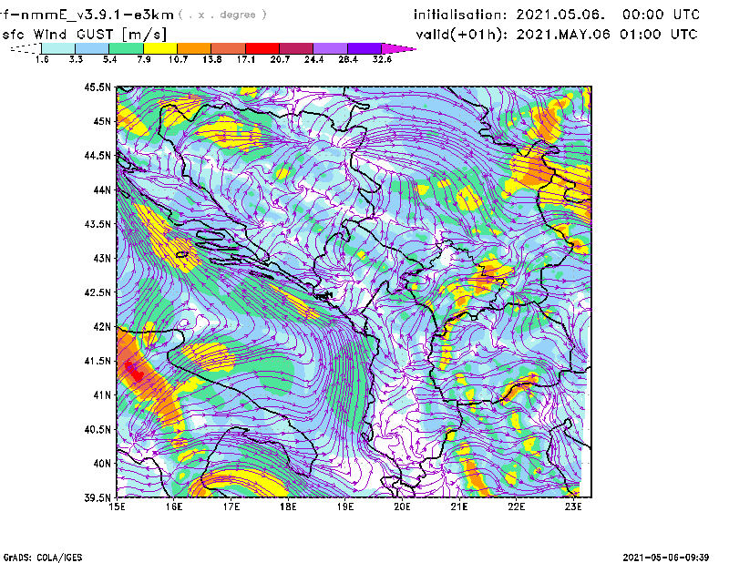Click the 'valid(+01h): 2021.MAY.06 01:00 UTC' text
Viewport: 729px width, 563px height.
click(557, 35)
